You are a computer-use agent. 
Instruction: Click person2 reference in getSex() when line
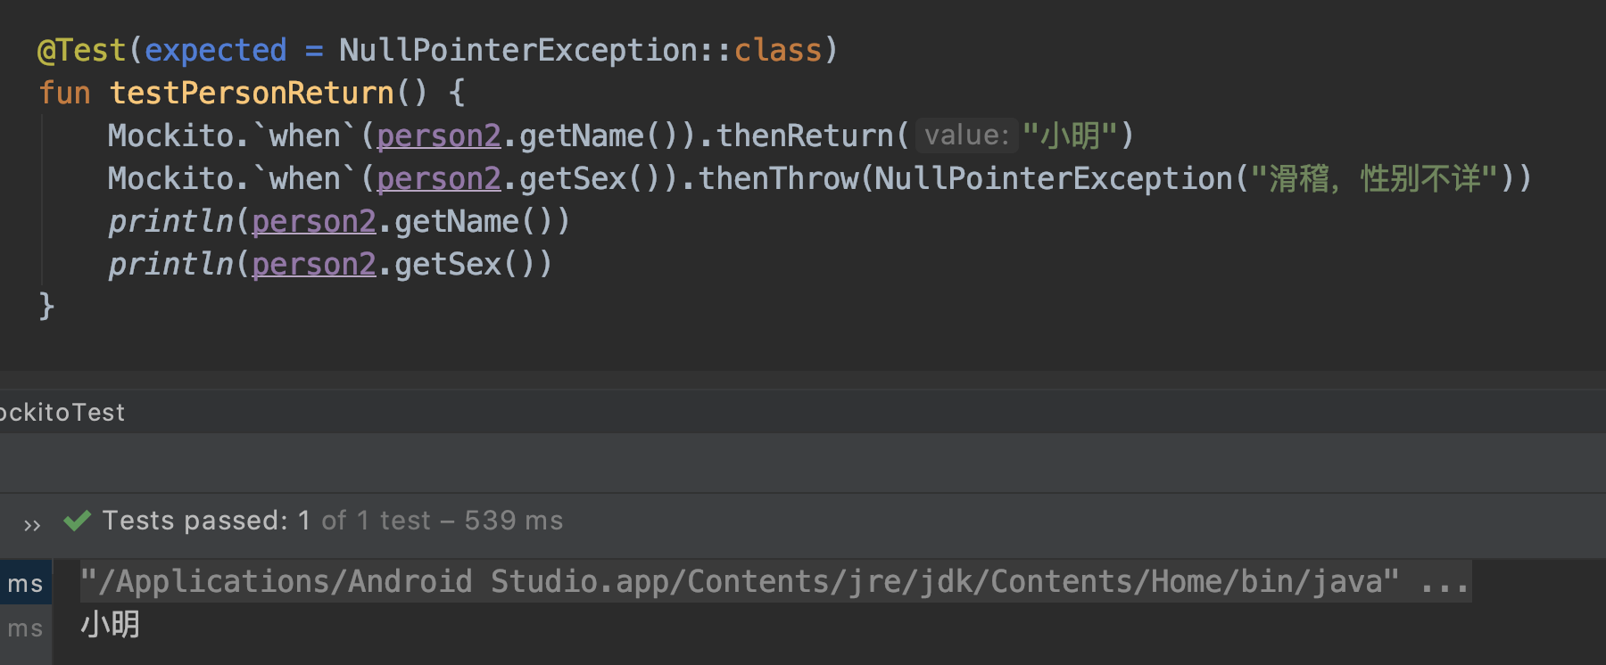tap(439, 179)
